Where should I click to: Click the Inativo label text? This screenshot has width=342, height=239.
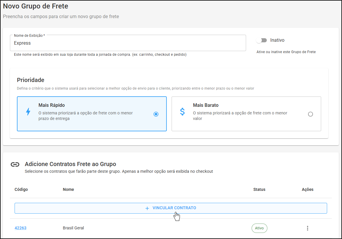(277, 40)
